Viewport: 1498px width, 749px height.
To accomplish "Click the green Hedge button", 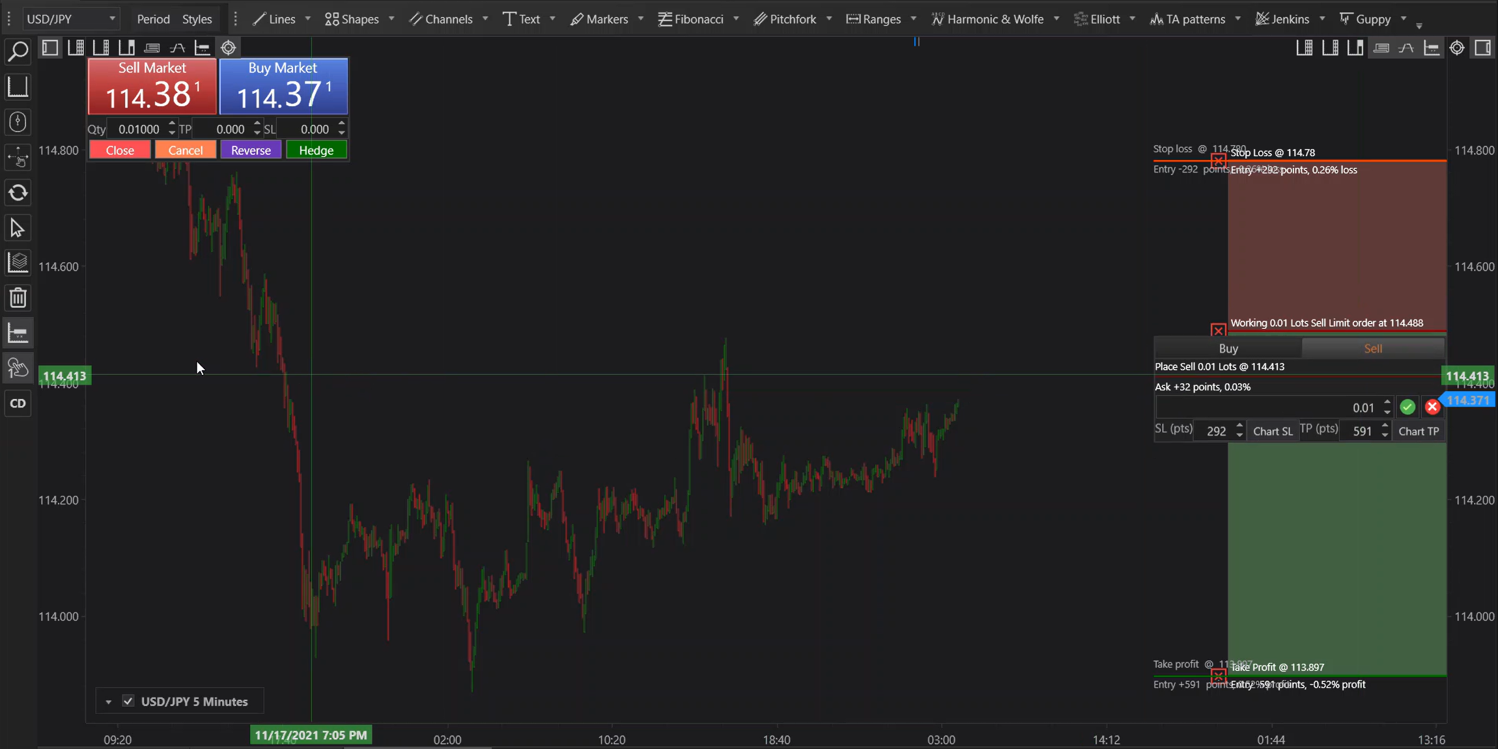I will 316,150.
